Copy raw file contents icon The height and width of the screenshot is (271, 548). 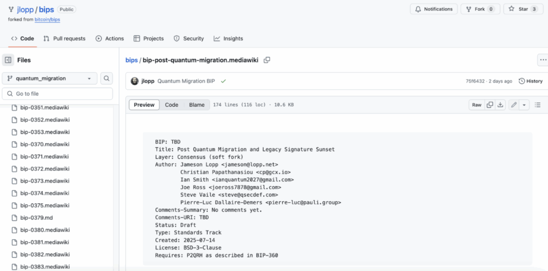coord(490,105)
